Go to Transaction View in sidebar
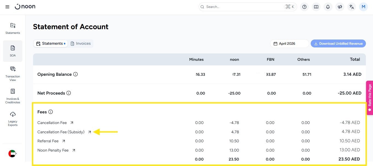 (x=13, y=74)
